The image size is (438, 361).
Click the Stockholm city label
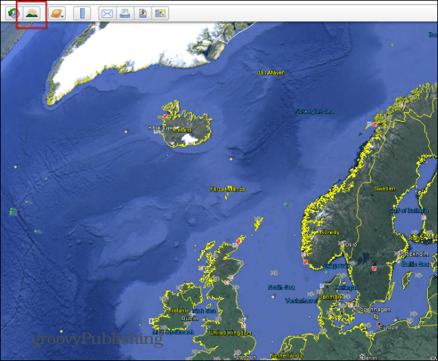click(x=415, y=254)
